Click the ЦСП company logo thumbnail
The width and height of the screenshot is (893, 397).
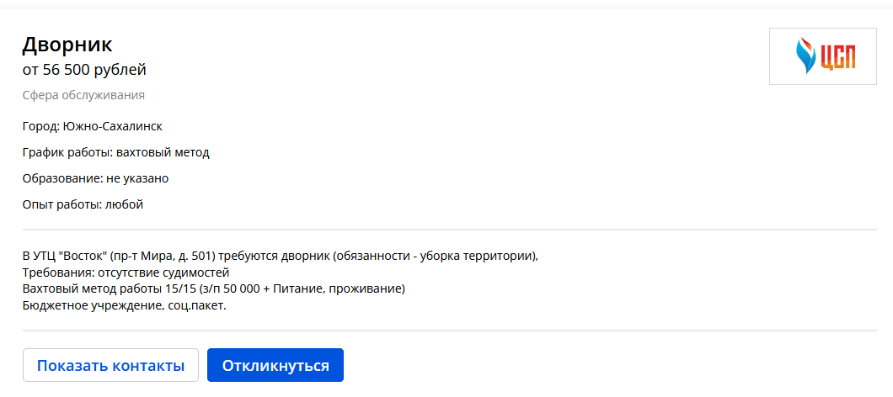(822, 56)
